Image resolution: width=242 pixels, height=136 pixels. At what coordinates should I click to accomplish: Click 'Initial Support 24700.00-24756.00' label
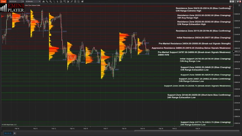(x=205, y=59)
